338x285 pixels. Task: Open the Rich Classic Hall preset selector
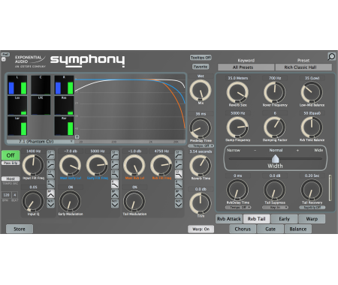(x=303, y=67)
